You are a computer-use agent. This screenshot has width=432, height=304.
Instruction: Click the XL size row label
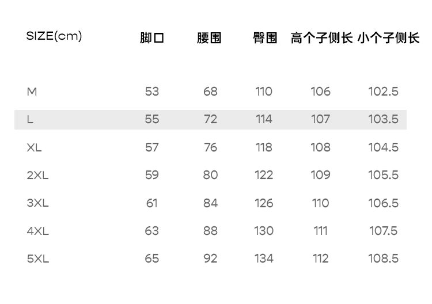click(34, 147)
